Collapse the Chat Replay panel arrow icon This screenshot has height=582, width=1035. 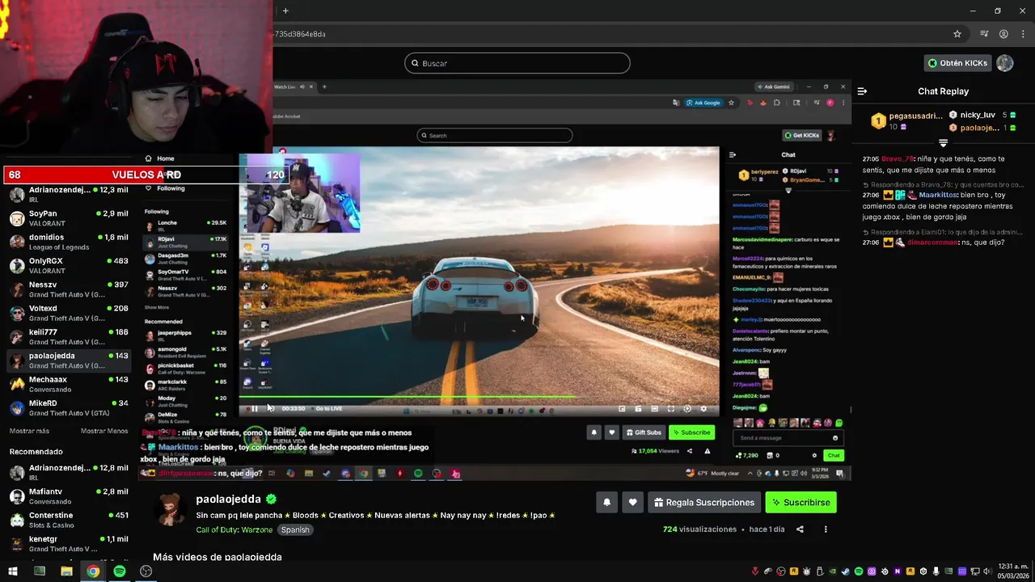[x=862, y=91]
